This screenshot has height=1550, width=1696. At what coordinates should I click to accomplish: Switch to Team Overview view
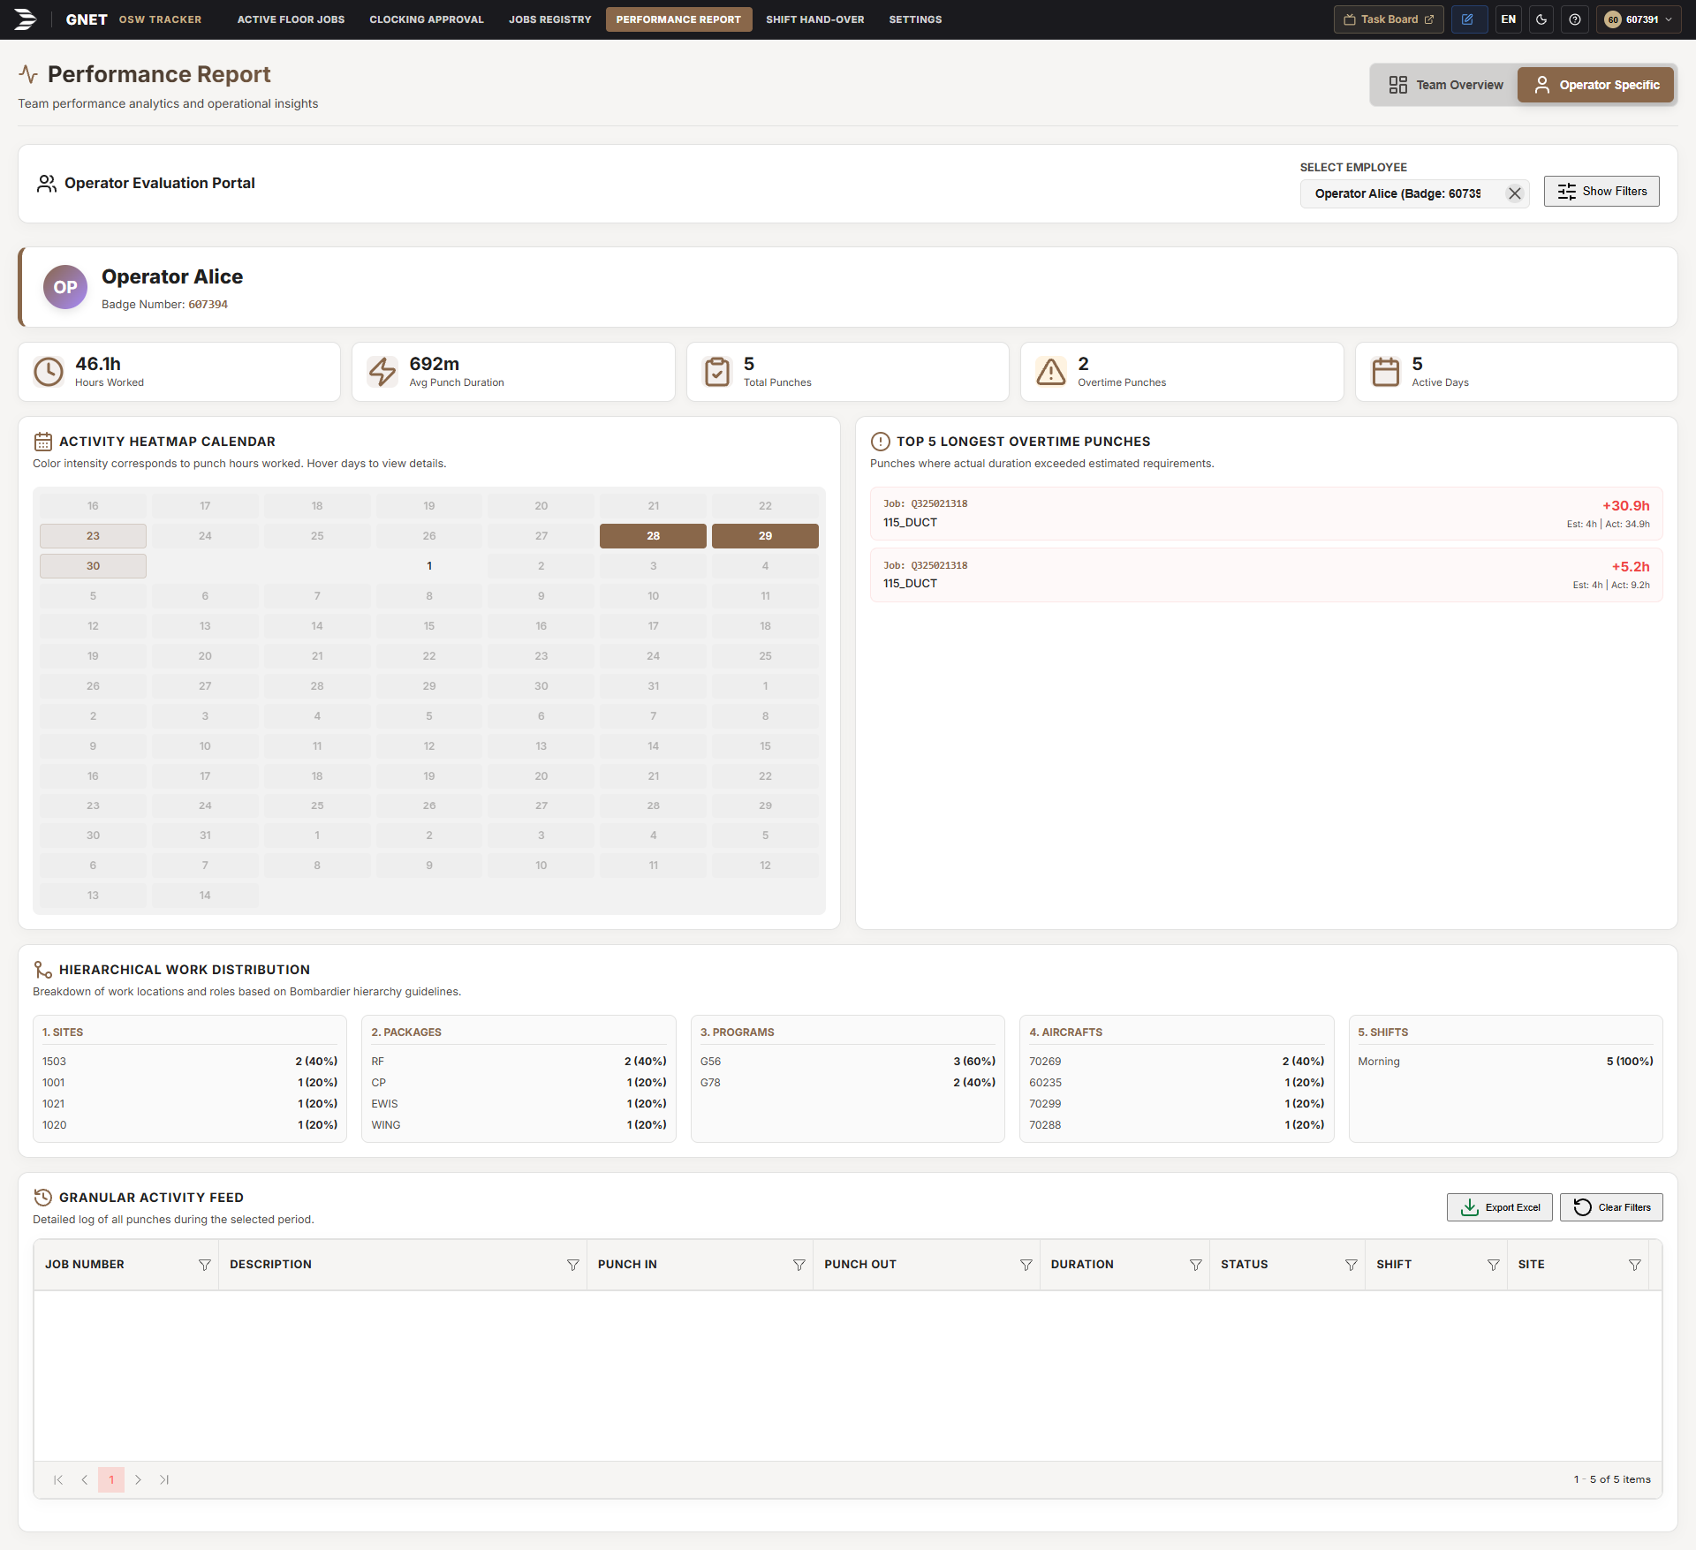point(1446,85)
